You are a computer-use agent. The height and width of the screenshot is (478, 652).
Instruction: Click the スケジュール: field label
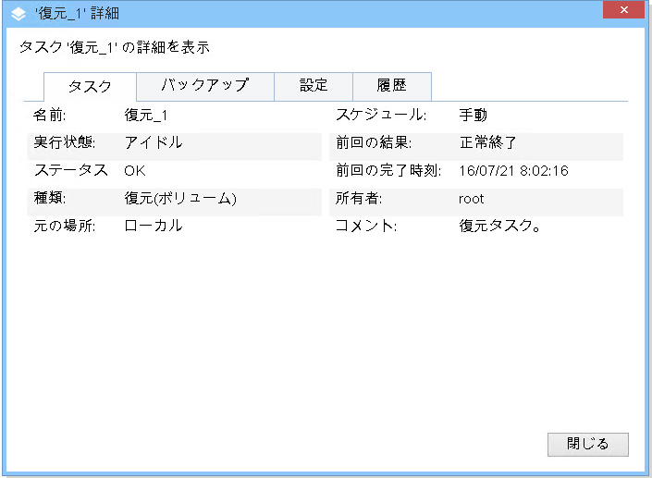[380, 116]
